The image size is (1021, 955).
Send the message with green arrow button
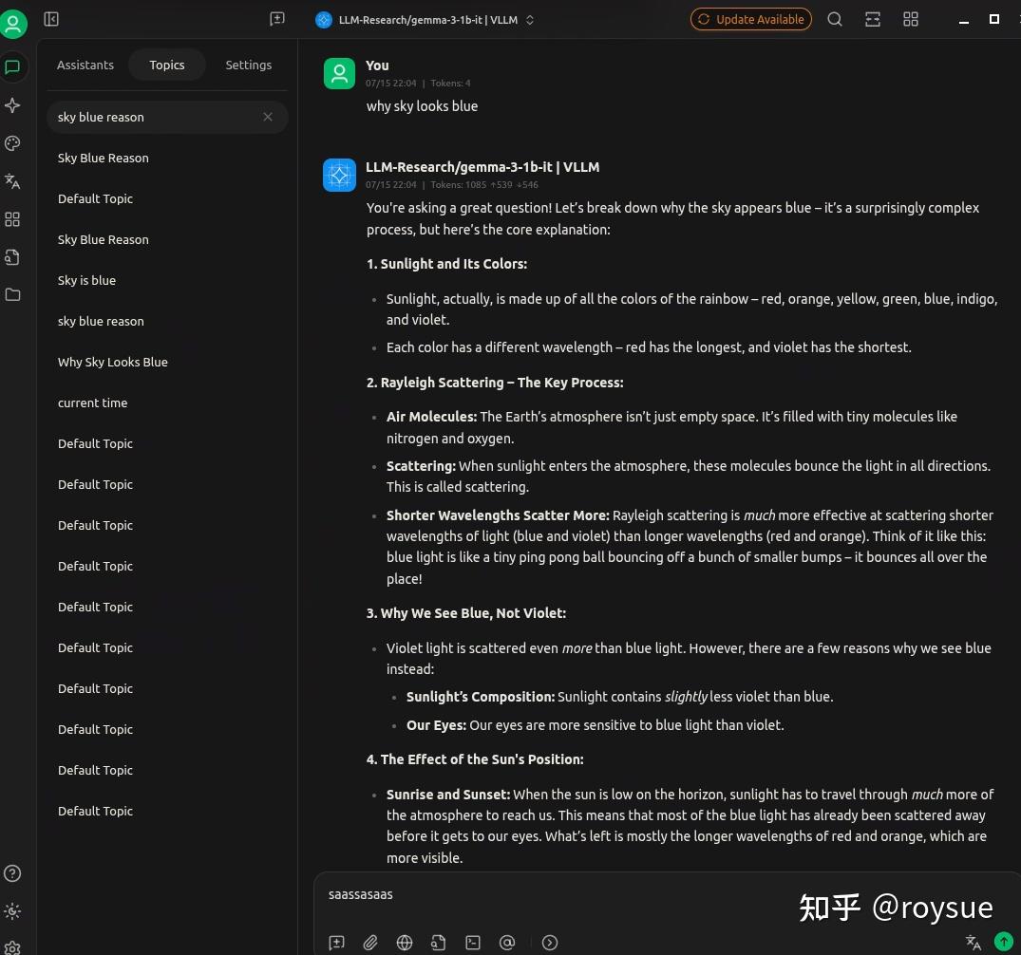click(1003, 941)
